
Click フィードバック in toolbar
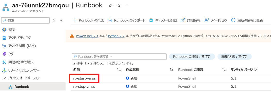pyautogui.click(x=216, y=20)
